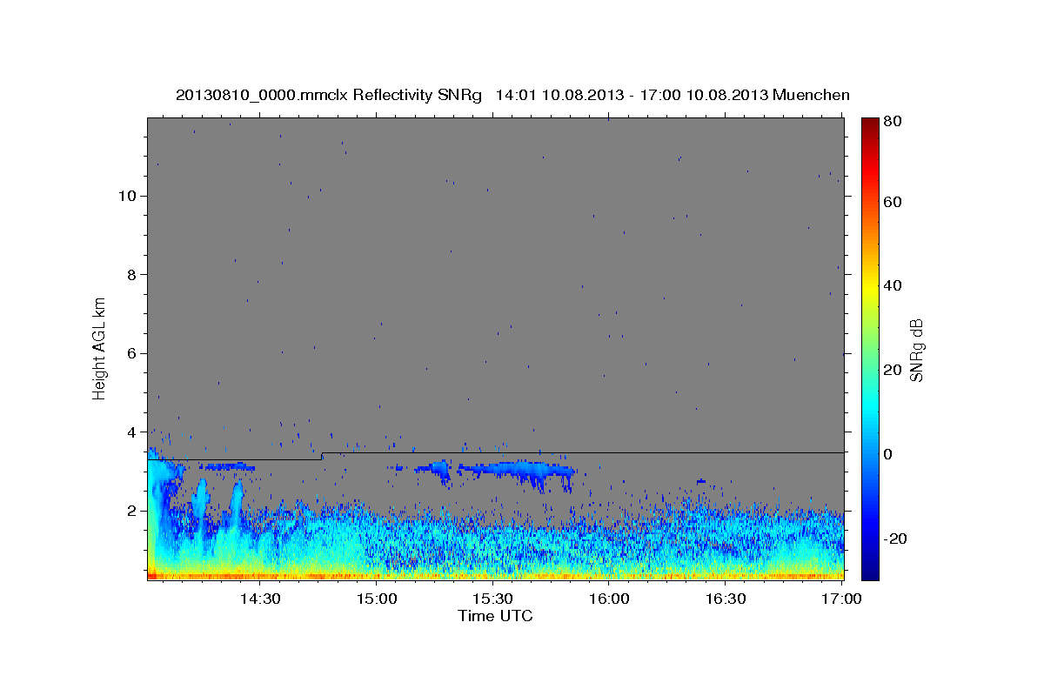The width and height of the screenshot is (1044, 696).
Task: Click the 15:00 time tick label
Action: click(x=377, y=599)
